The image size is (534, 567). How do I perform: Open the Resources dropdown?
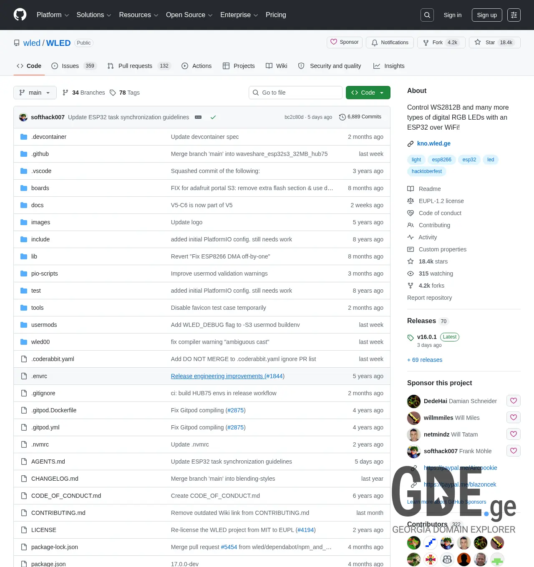click(139, 15)
